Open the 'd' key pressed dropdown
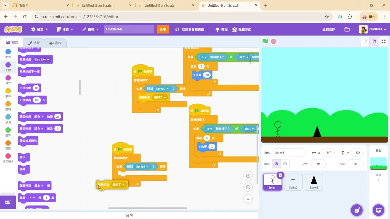This screenshot has width=390, height=219. 210,129
